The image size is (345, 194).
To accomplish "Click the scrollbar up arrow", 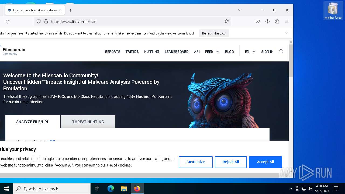I will point(291,42).
